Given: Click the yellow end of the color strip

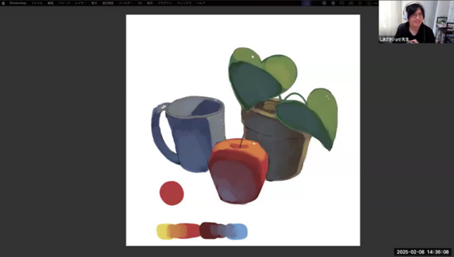Looking at the screenshot, I should coord(162,231).
